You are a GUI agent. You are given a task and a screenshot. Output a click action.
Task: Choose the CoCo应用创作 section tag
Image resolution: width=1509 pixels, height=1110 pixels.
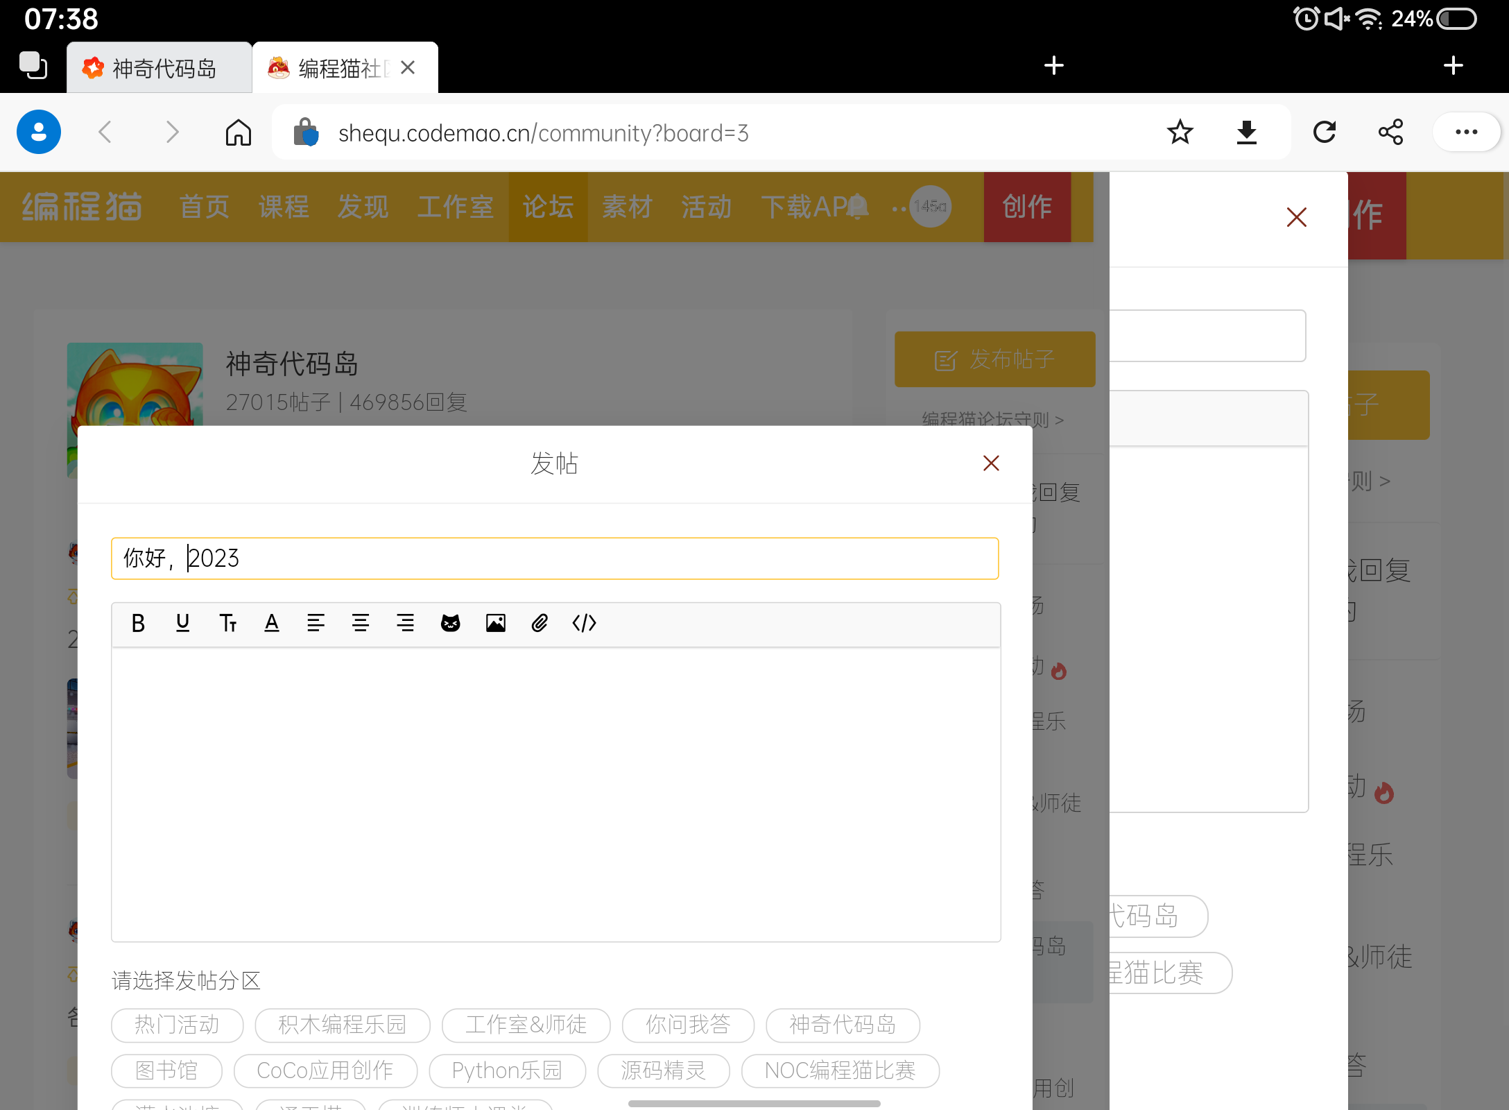(325, 1071)
